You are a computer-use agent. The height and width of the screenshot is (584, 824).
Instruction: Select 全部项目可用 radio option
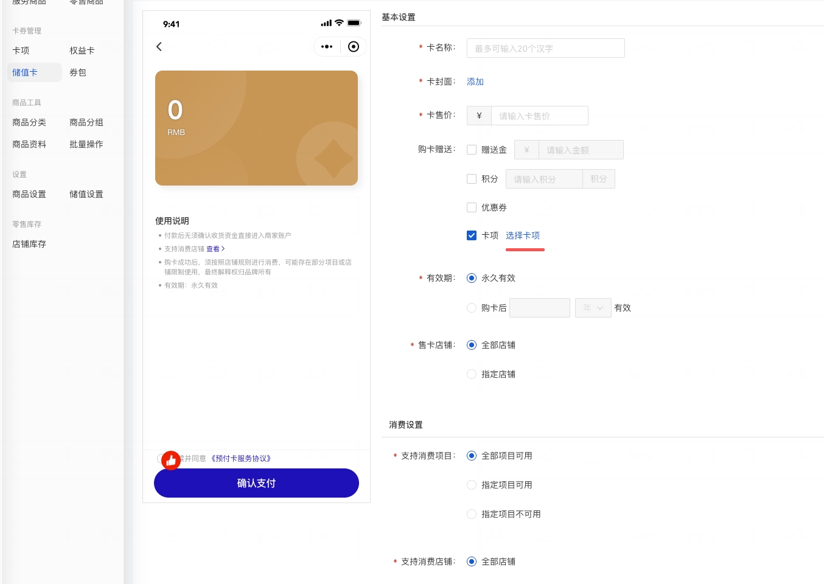[472, 456]
